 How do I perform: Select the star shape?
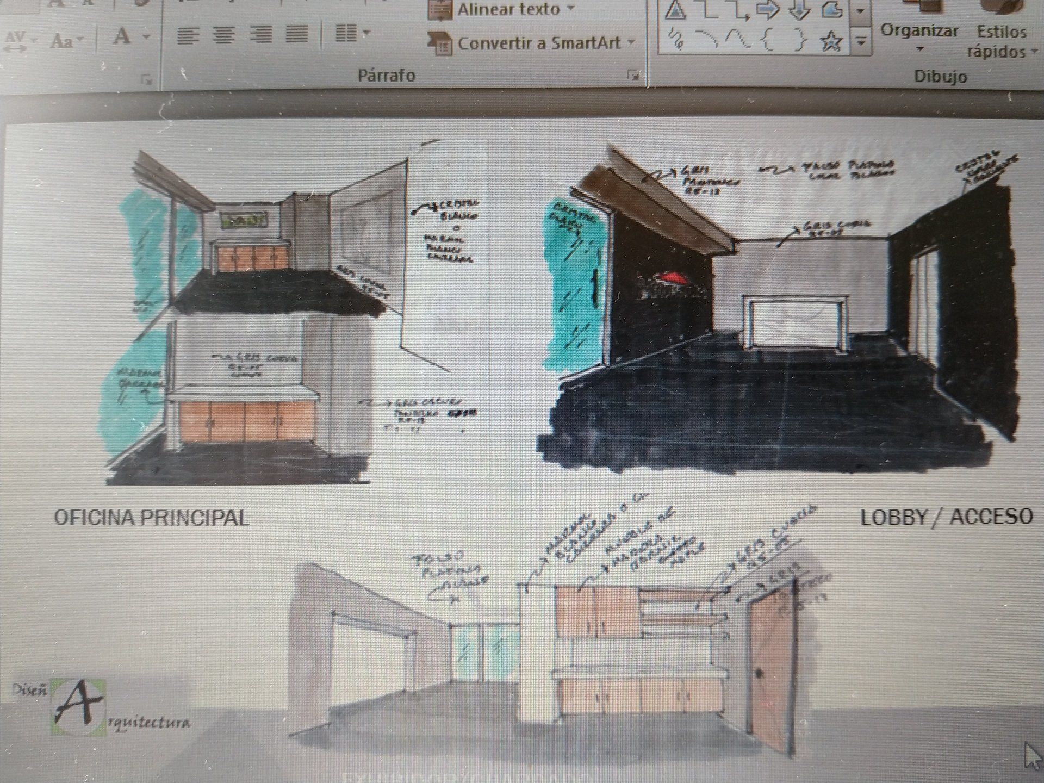click(831, 42)
